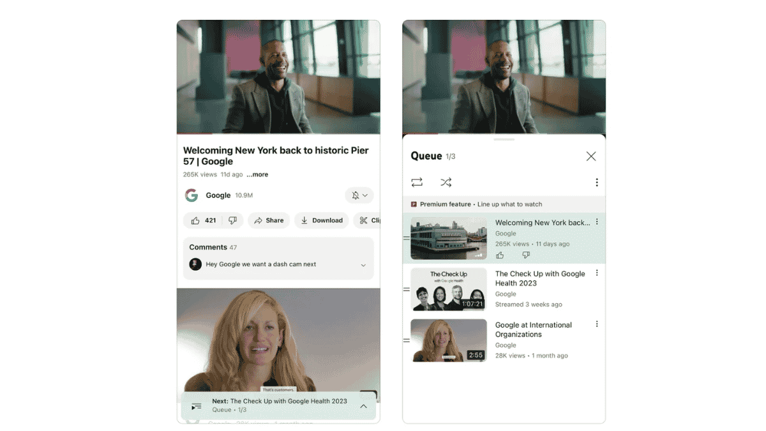Open the 2:55 queue thumbnail
Screen dimensions: 766x431
449,340
